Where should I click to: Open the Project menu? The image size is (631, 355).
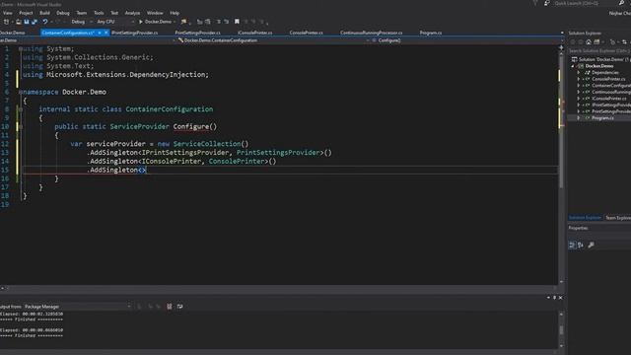point(26,13)
